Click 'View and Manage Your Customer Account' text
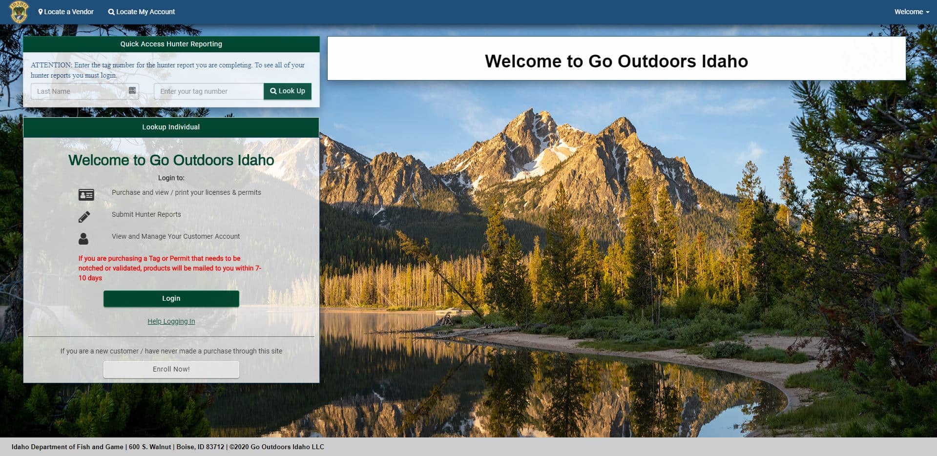This screenshot has height=456, width=937. click(x=176, y=236)
